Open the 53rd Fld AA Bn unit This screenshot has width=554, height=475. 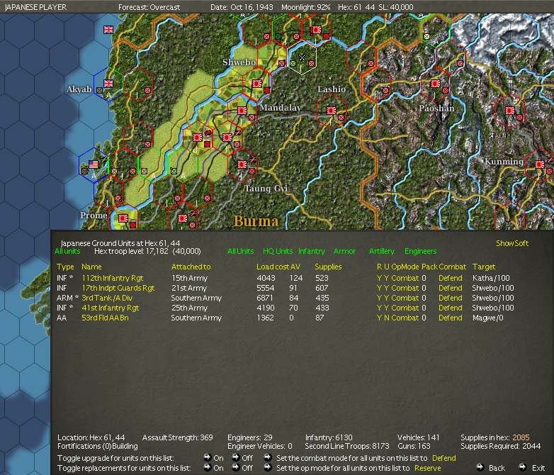pos(105,318)
